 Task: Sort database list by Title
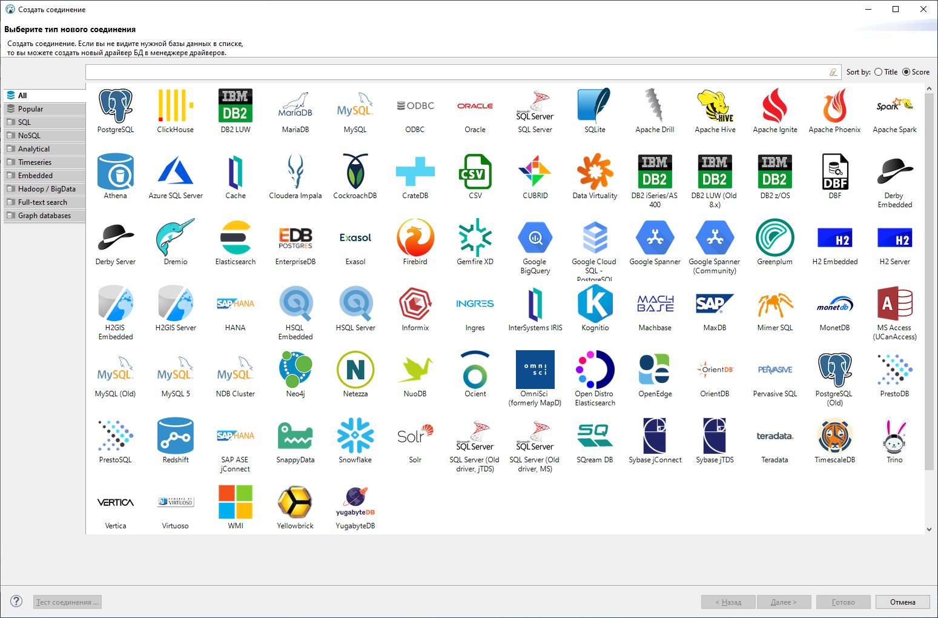(x=886, y=72)
